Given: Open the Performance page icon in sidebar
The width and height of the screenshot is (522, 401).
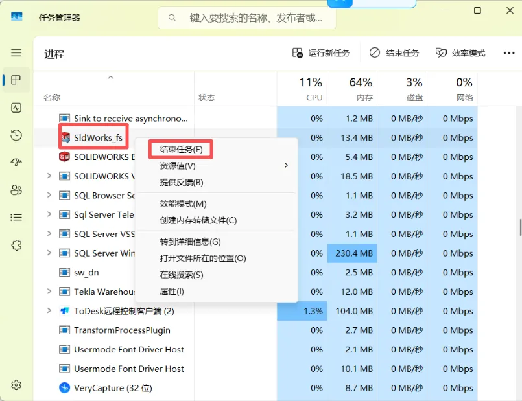Looking at the screenshot, I should point(16,108).
